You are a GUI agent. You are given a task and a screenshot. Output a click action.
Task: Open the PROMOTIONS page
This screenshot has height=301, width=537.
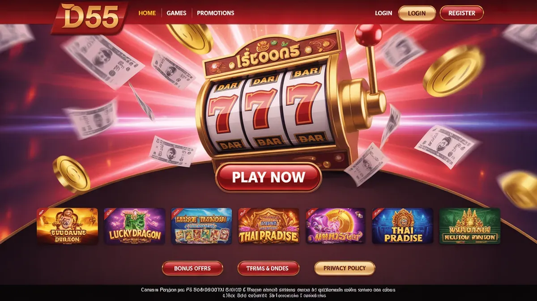[216, 13]
